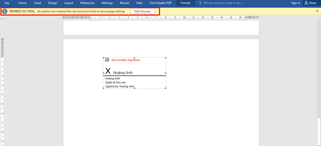Open the File tab
Viewport: 321px width, 146px height.
(x=7, y=3)
